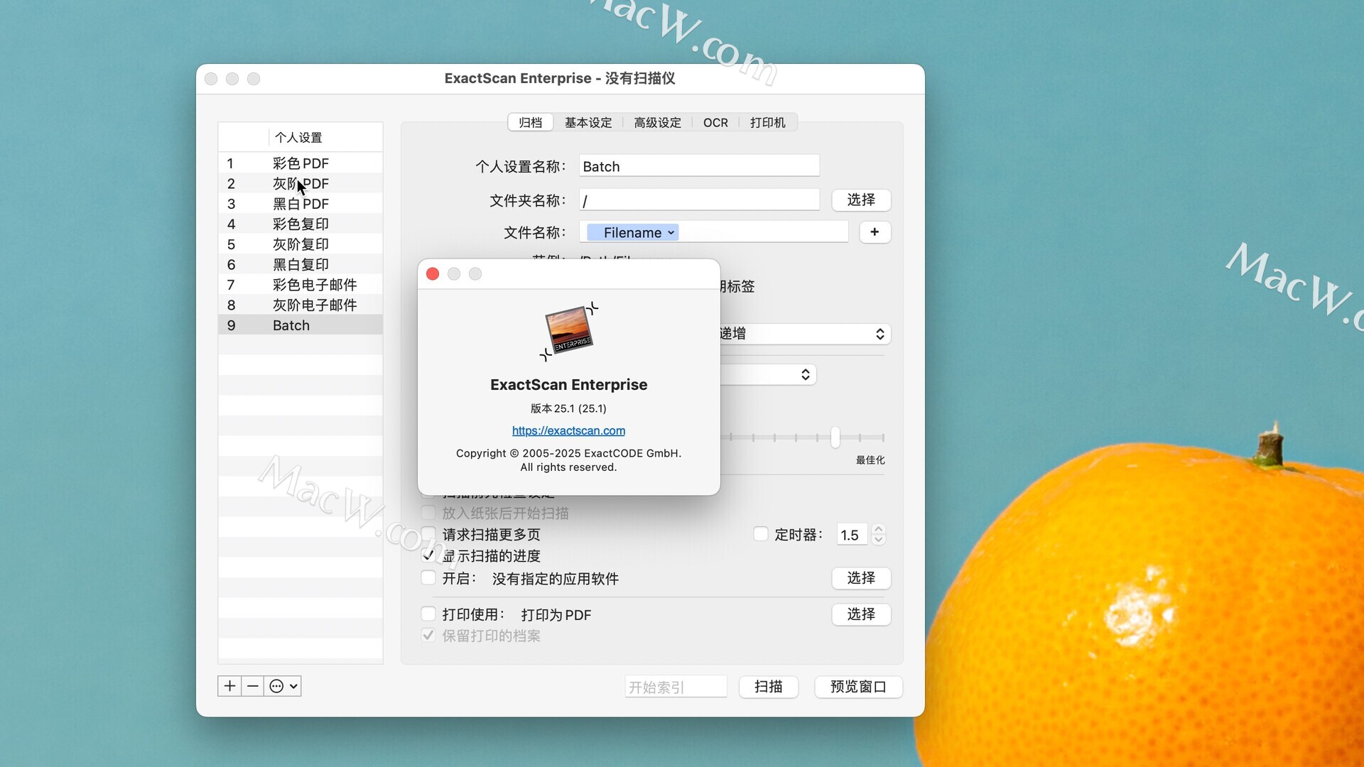The height and width of the screenshot is (767, 1364).
Task: Open the https://exactscan.com link
Action: [x=568, y=430]
